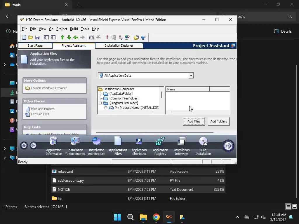The height and width of the screenshot is (224, 299).
Task: Click Launch Windows Explorer link
Action: (x=49, y=88)
